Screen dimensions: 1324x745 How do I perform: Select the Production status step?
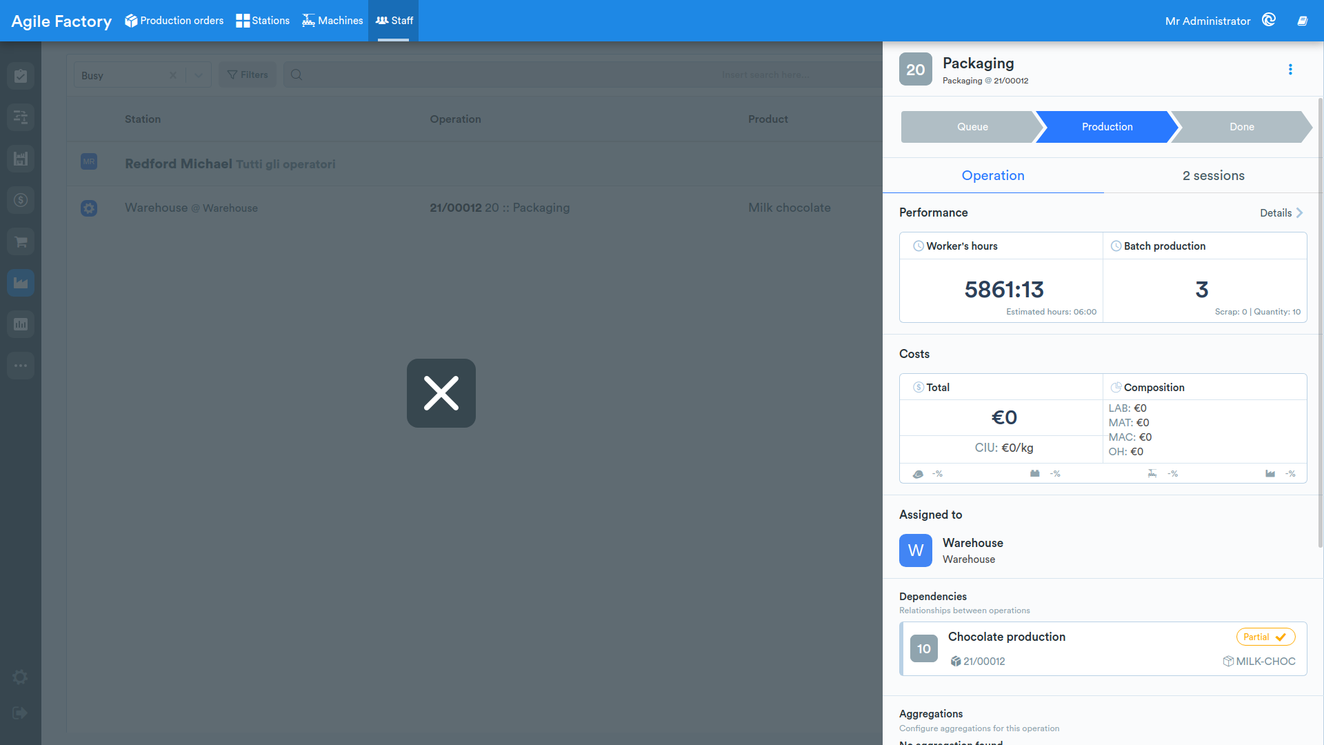coord(1107,127)
